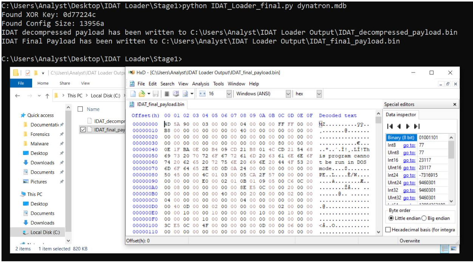Go to next byte in Data inspector

point(408,126)
